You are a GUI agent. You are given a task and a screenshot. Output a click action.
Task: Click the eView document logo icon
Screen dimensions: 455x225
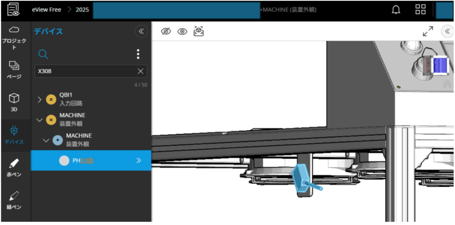pos(14,10)
